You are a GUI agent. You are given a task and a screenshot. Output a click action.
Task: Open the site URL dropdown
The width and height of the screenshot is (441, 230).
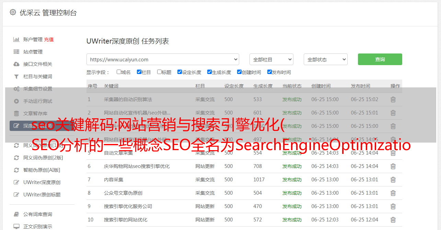coord(163,59)
